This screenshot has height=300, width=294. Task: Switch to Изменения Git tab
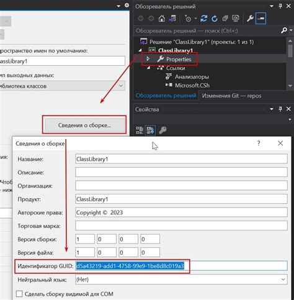231,96
